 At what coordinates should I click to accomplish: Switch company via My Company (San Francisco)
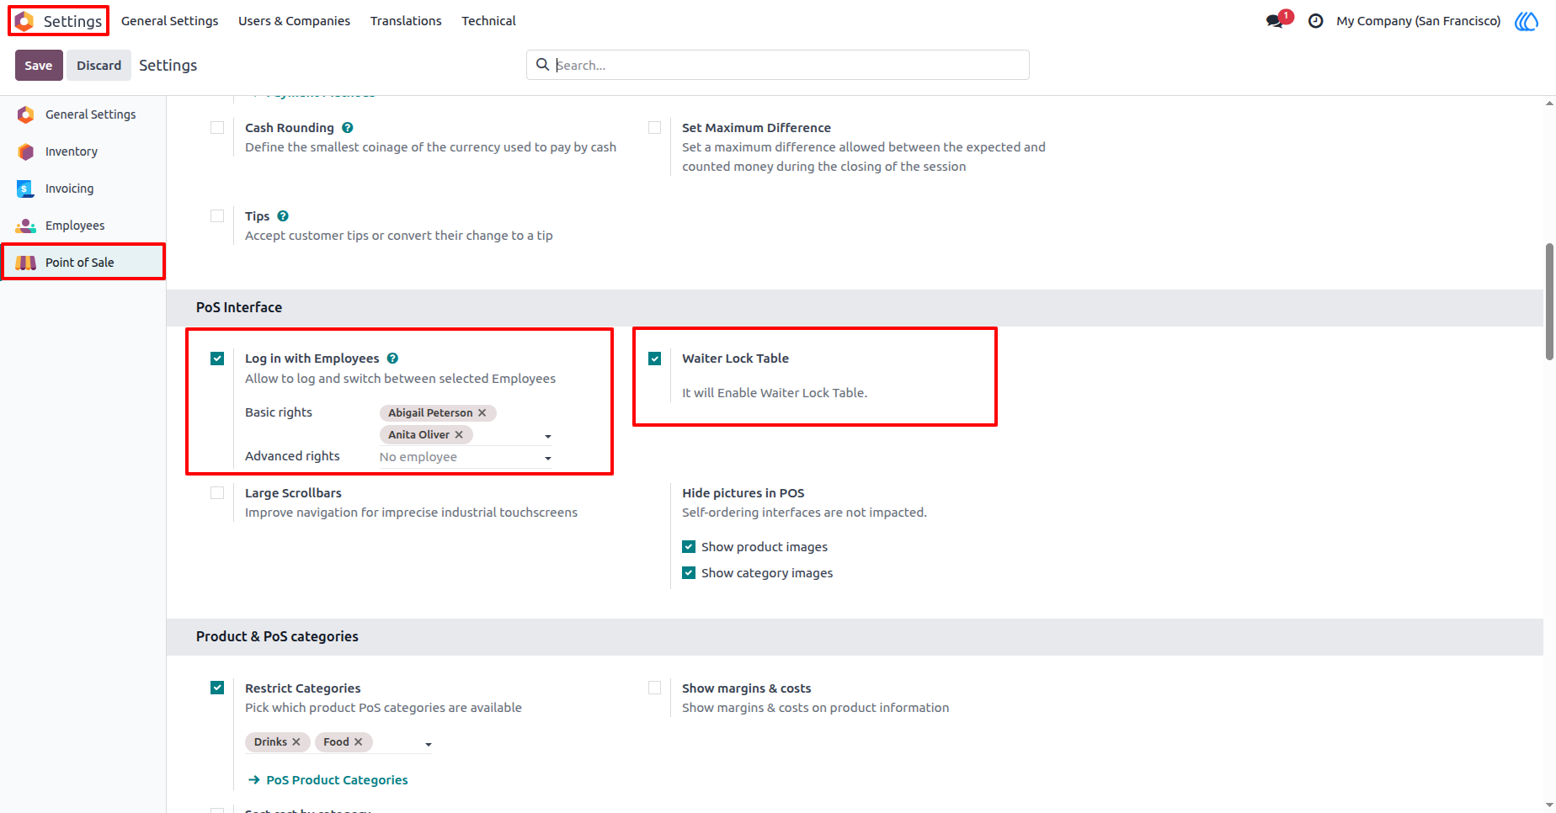point(1418,21)
